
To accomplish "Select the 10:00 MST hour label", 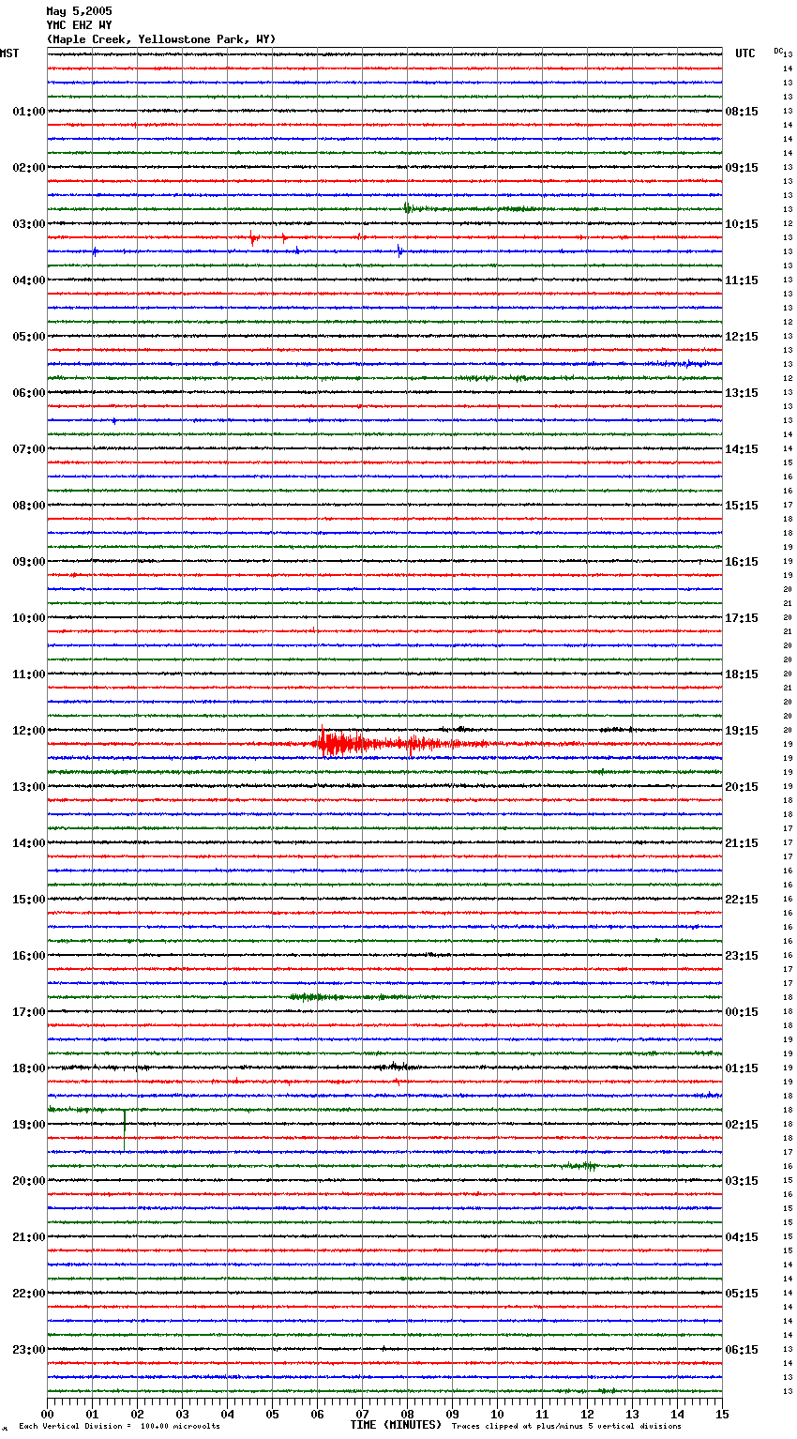I will (x=29, y=618).
